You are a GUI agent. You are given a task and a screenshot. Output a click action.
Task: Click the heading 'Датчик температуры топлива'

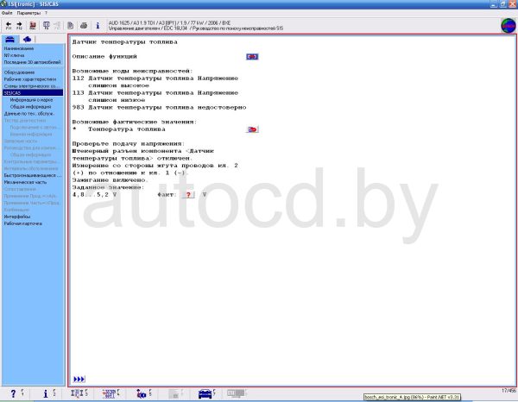125,42
